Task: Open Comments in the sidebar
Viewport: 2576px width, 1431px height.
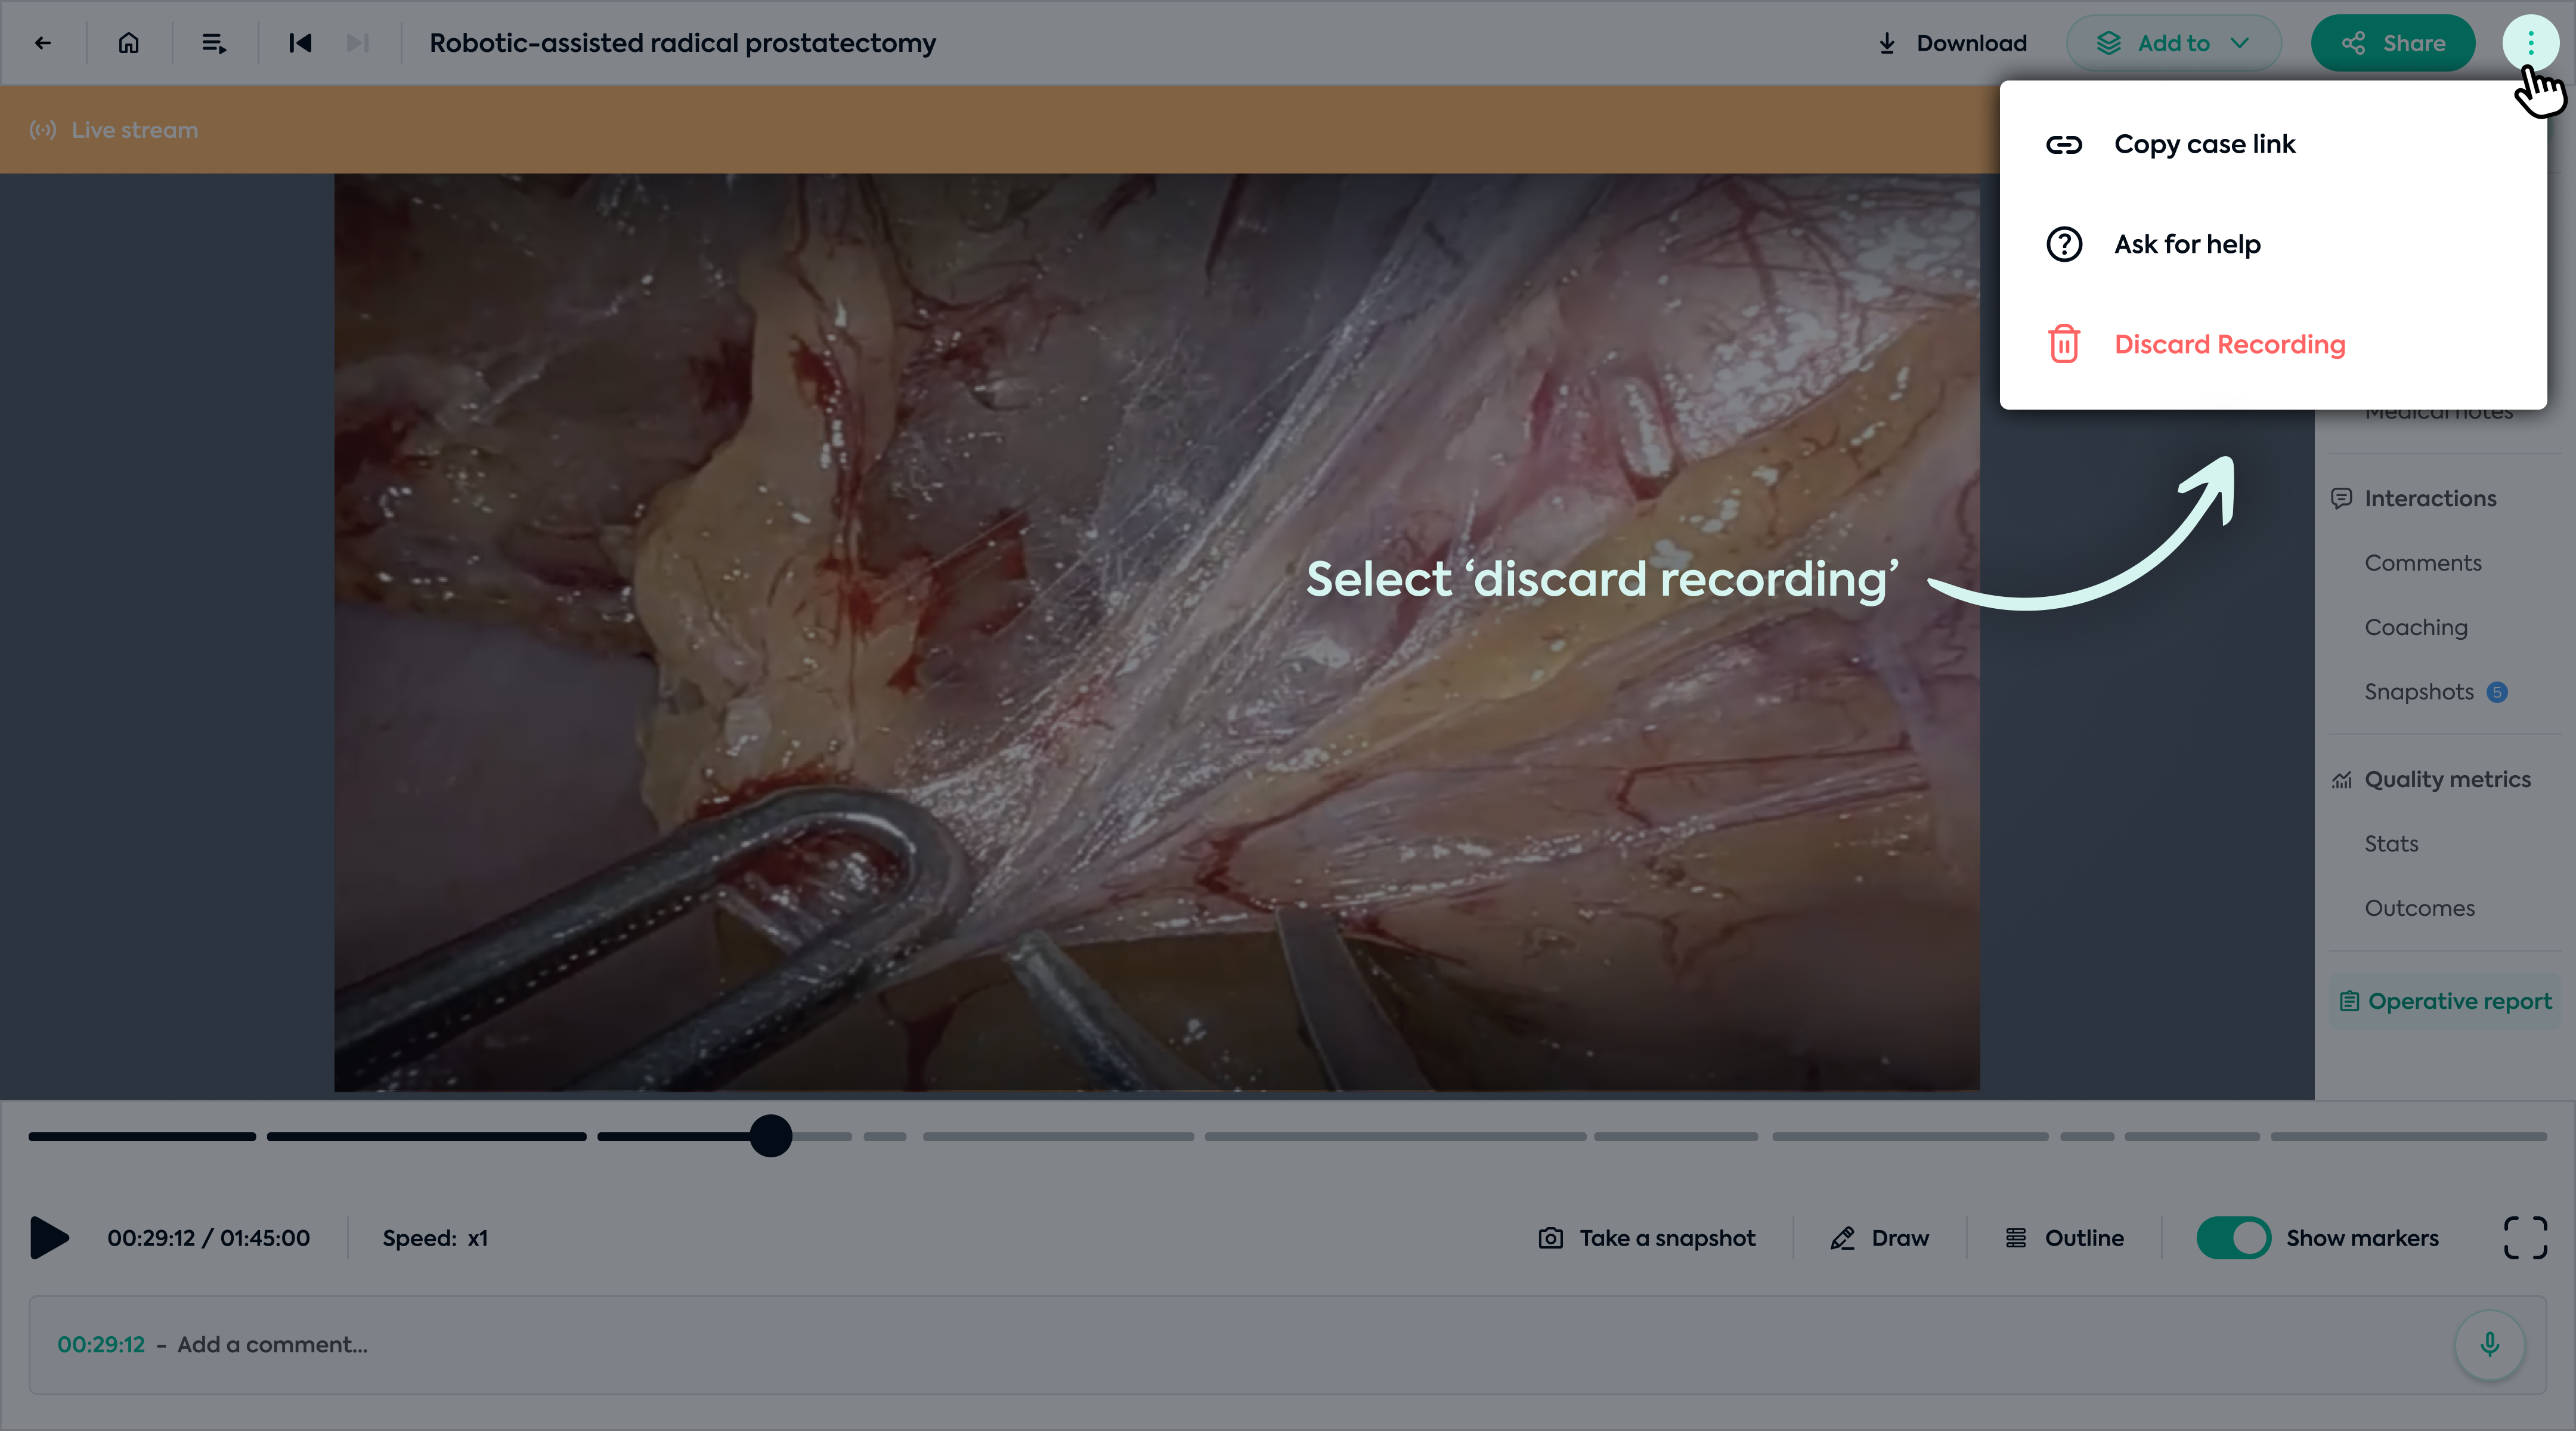Action: (x=2423, y=563)
